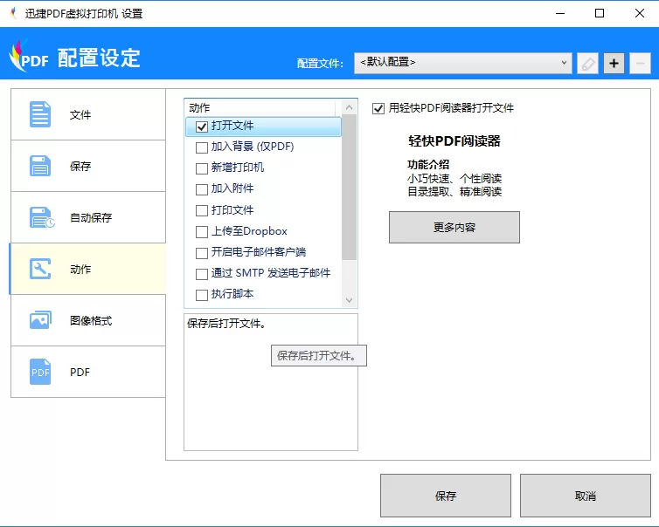This screenshot has width=659, height=527.
Task: Click the 目录提取、精准阅读 text line
Action: point(454,191)
